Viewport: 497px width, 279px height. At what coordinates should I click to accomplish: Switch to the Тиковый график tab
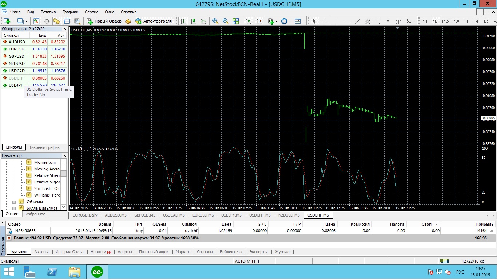(x=44, y=147)
